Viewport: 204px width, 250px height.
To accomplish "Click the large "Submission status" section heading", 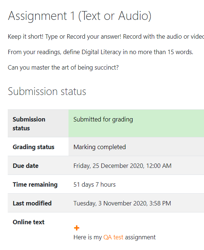I will click(47, 92).
